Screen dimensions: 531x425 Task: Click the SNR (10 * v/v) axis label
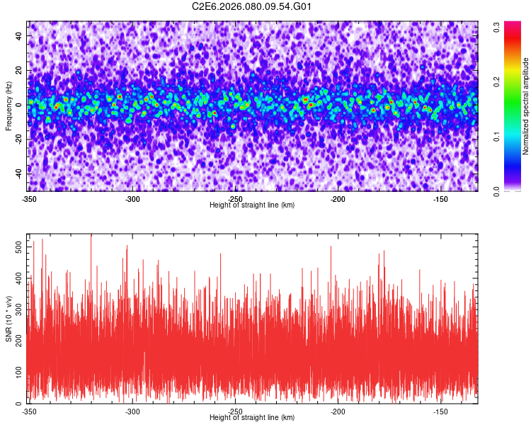pos(8,319)
